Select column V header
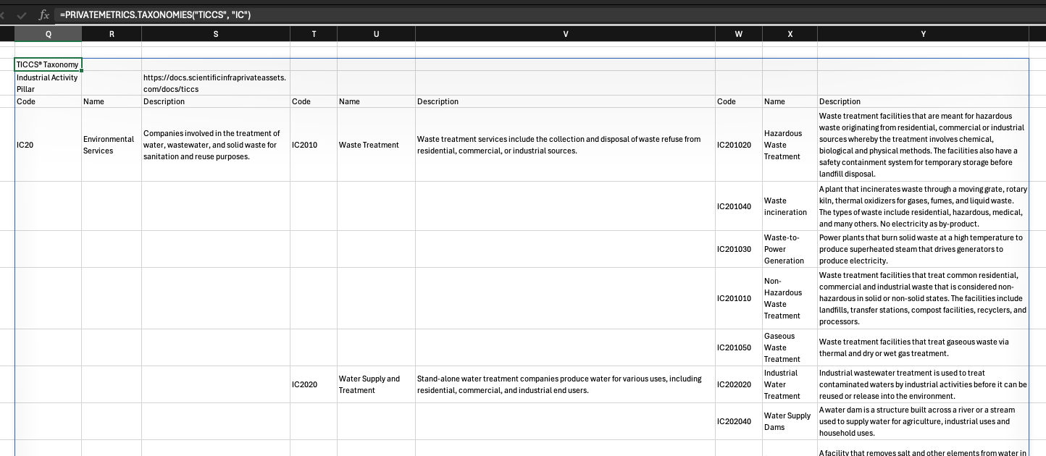 [x=565, y=34]
